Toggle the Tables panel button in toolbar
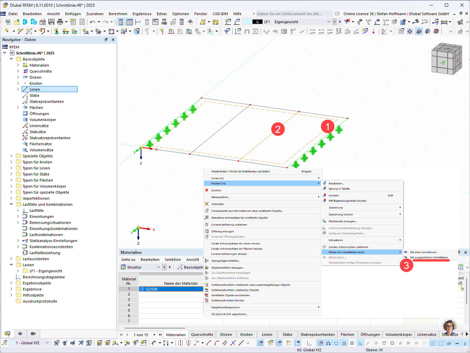 click(x=129, y=22)
